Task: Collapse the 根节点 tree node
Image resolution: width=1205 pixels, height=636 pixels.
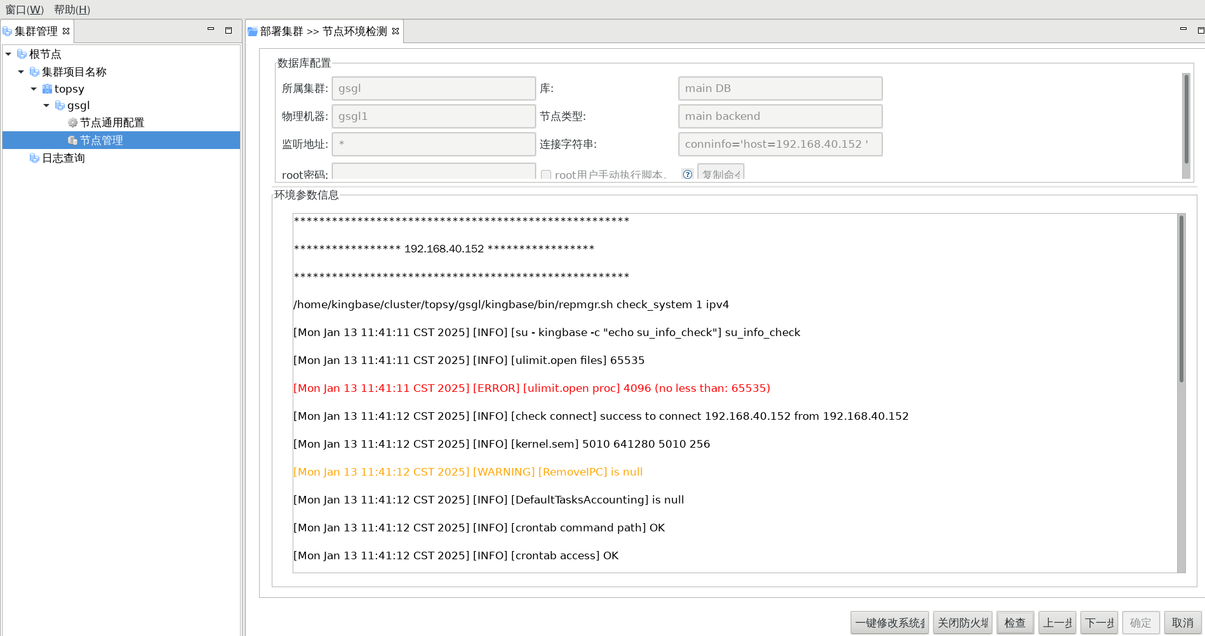Action: pyautogui.click(x=8, y=54)
